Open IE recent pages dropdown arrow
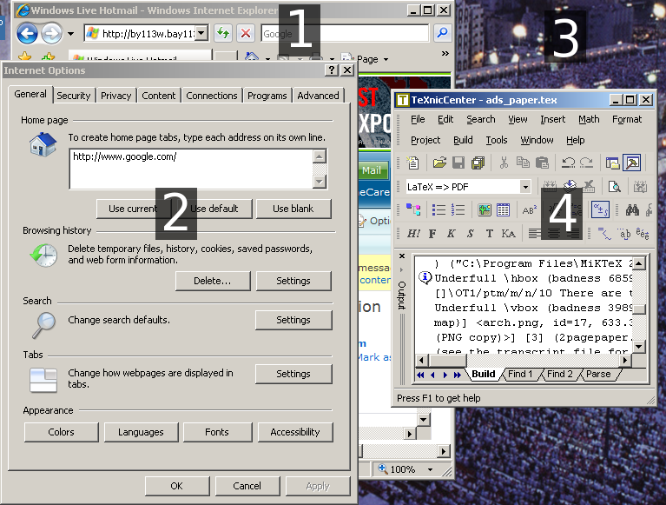Screen dimensions: 666x505 70,34
